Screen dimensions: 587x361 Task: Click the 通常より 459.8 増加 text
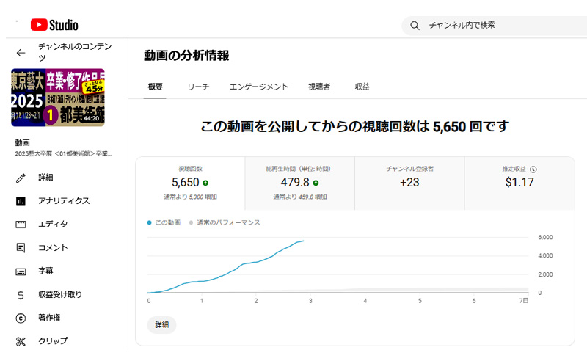point(300,197)
